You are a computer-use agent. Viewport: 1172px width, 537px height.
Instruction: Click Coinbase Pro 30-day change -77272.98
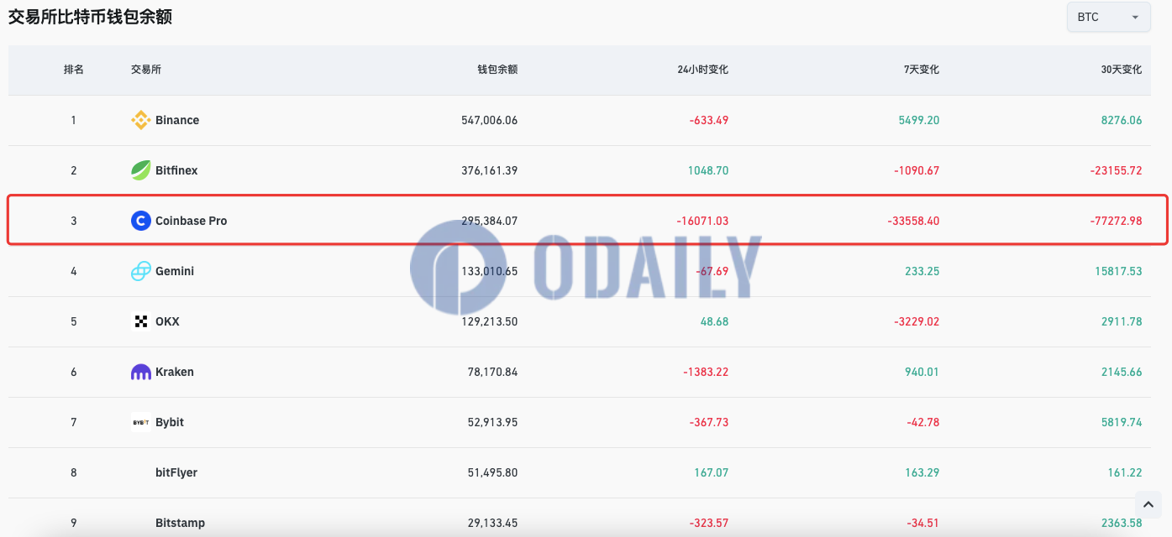pyautogui.click(x=1117, y=221)
